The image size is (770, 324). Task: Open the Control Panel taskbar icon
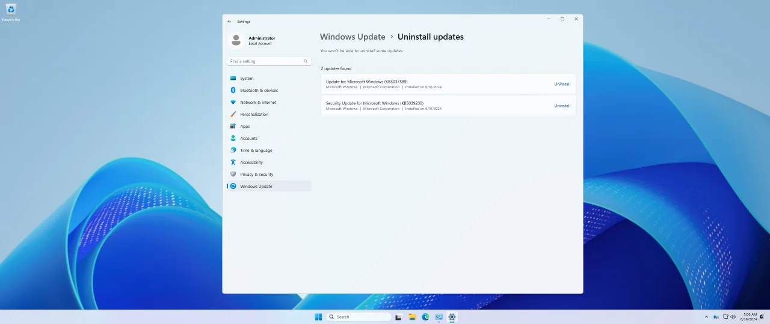click(439, 317)
